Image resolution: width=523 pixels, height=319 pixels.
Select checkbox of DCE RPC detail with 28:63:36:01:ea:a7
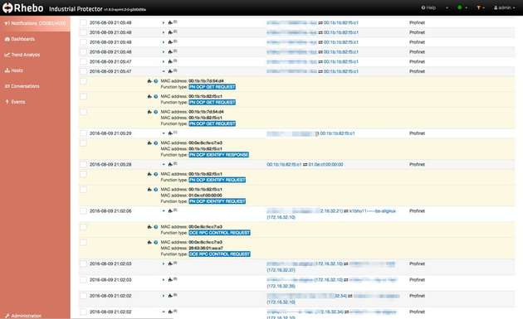[83, 243]
